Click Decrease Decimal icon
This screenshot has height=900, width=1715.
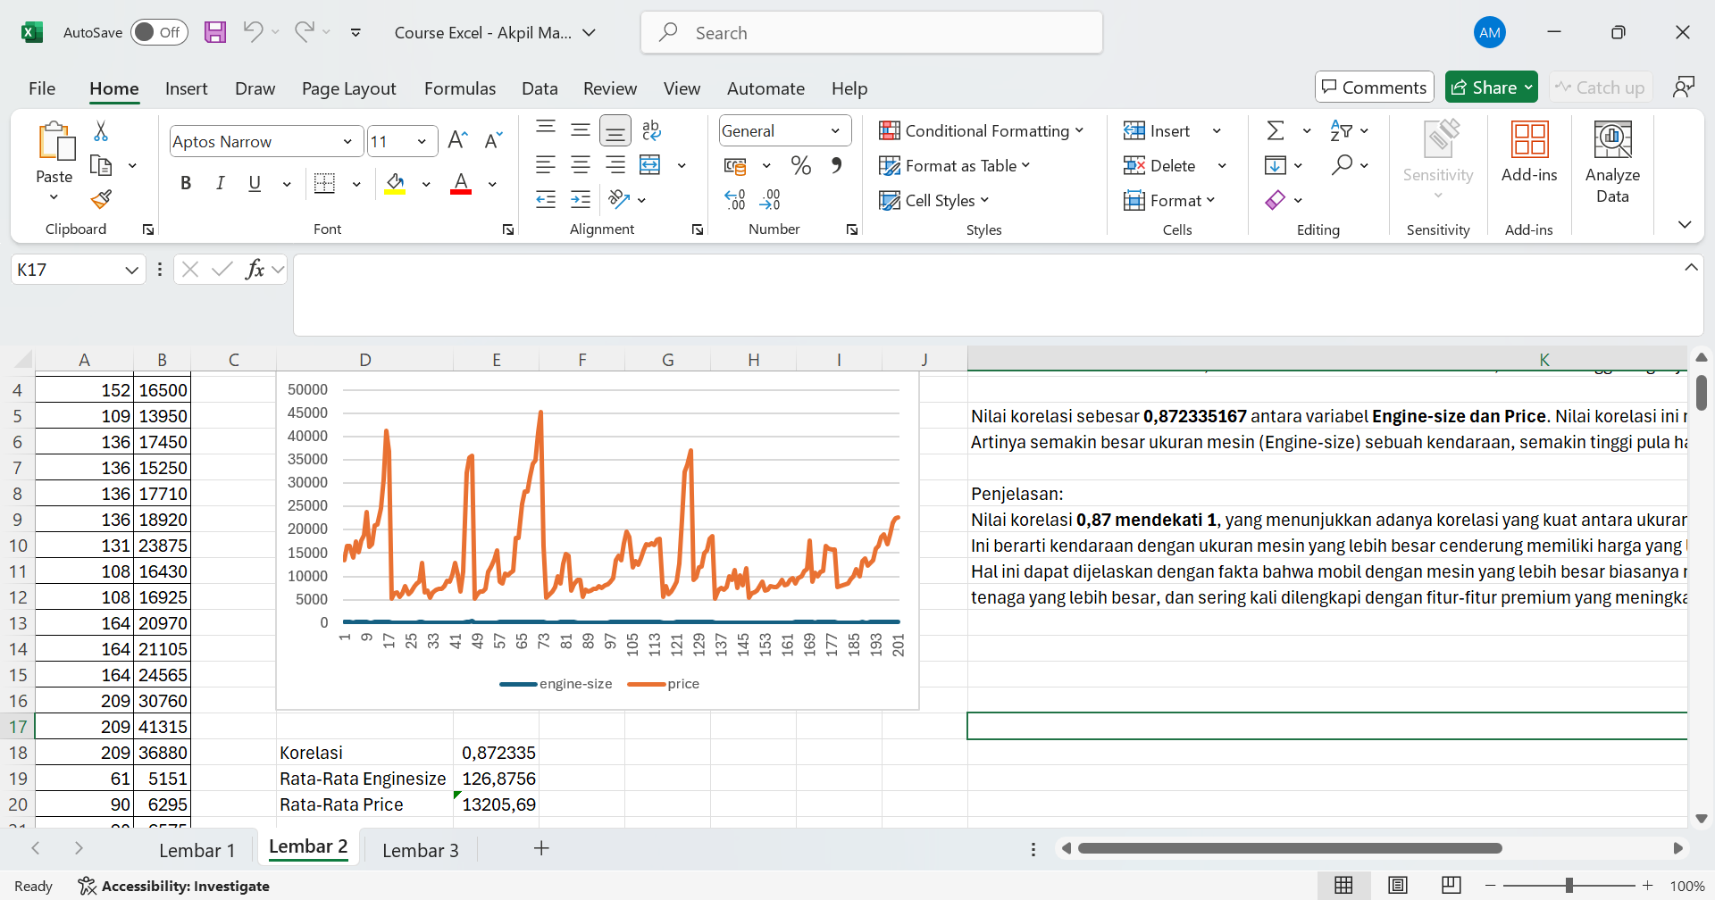click(770, 199)
